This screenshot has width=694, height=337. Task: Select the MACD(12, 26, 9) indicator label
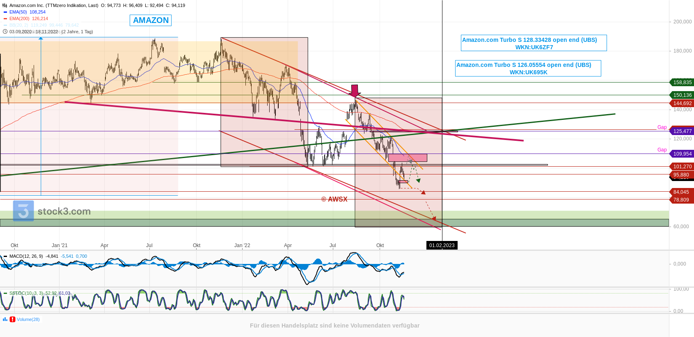[26, 257]
